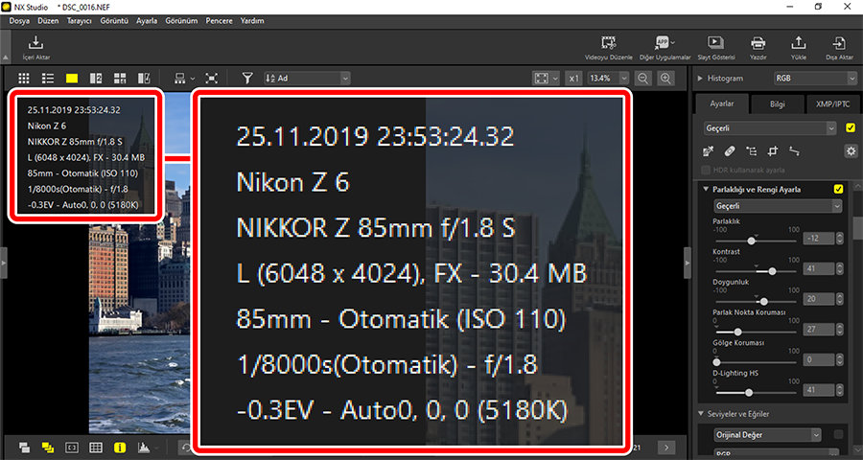Enable HDR kullanarak ayarla checkbox
Viewport: 863px width, 460px height.
(706, 170)
